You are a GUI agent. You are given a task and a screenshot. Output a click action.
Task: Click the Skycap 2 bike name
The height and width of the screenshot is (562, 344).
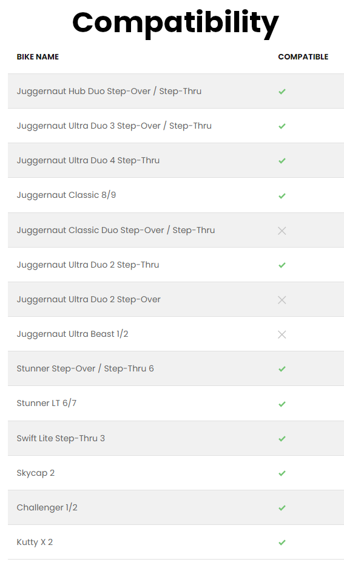click(35, 473)
